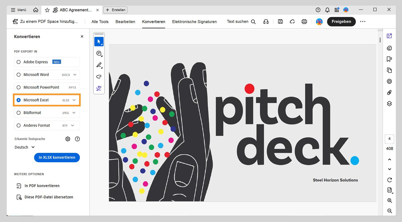Viewport: 402px width, 222px height.
Task: Click Text suchen search
Action: pyautogui.click(x=241, y=22)
